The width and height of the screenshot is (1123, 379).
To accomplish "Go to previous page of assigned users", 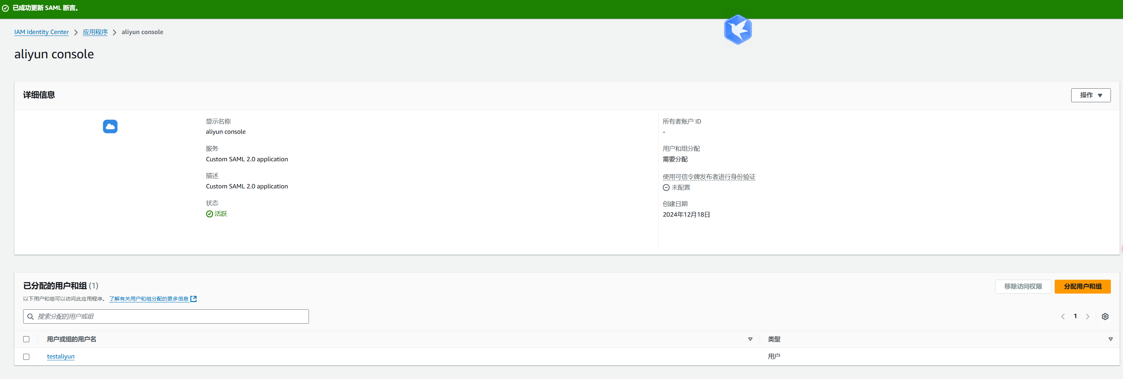I will coord(1063,316).
